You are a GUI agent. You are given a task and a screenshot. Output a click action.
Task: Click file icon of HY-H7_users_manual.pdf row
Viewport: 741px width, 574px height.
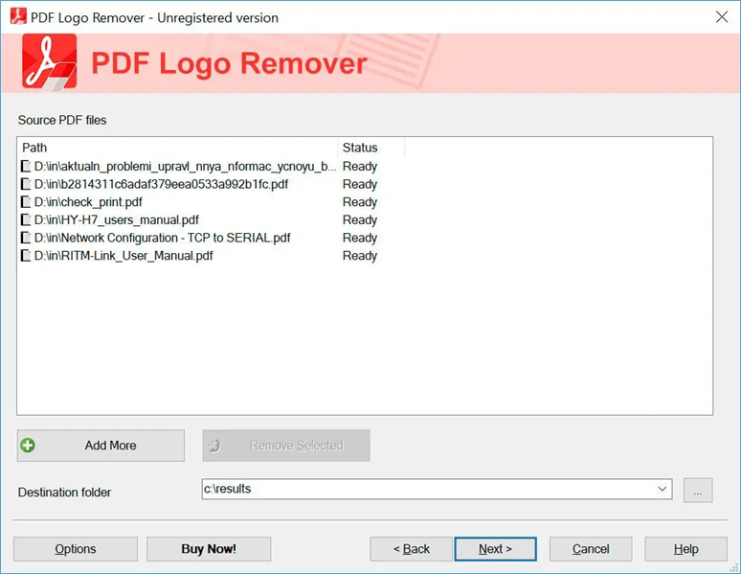click(x=26, y=220)
